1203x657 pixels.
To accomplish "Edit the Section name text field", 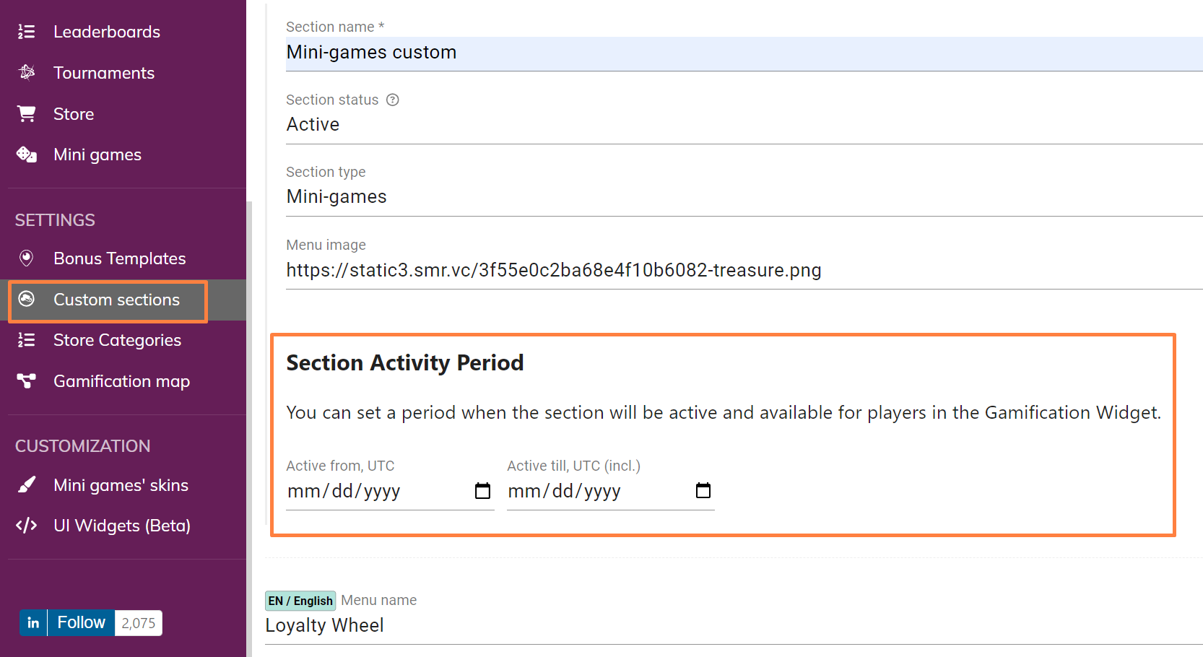I will [744, 53].
